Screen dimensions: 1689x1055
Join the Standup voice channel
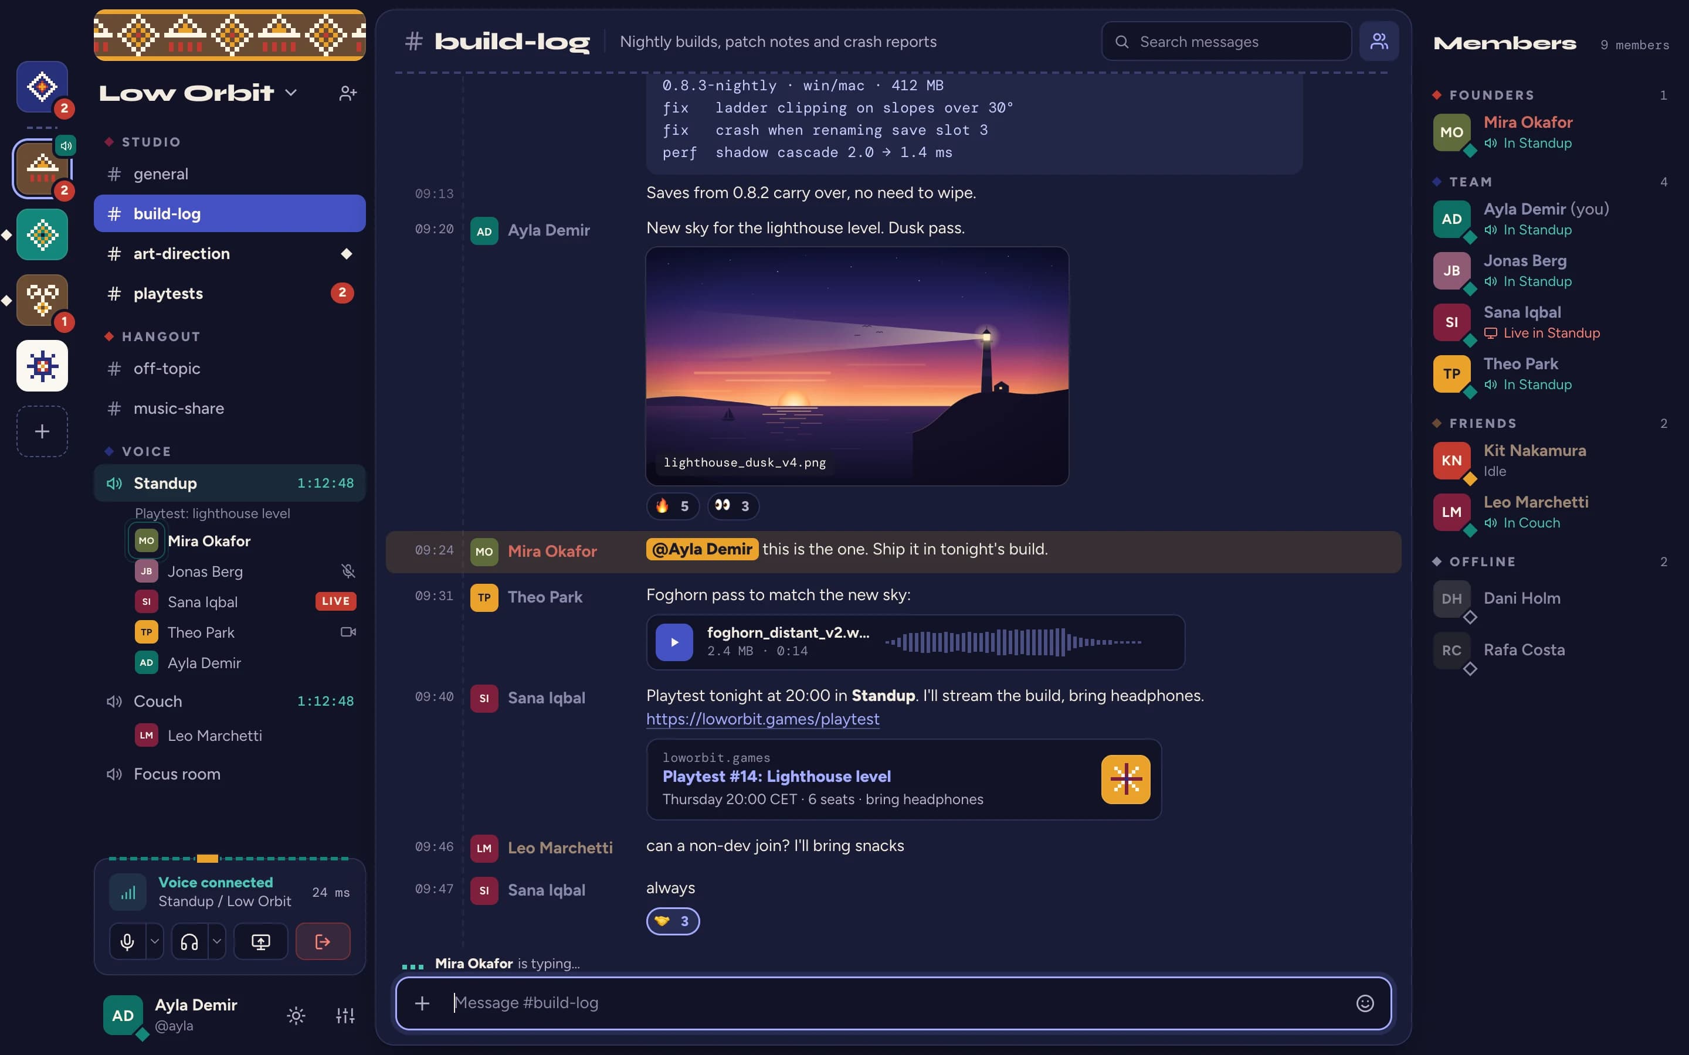pos(230,483)
